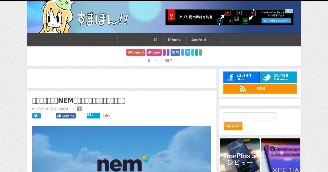This screenshot has width=328, height=172.
Task: Open the OnePlus 5 review thumbnail
Action: [x=240, y=155]
